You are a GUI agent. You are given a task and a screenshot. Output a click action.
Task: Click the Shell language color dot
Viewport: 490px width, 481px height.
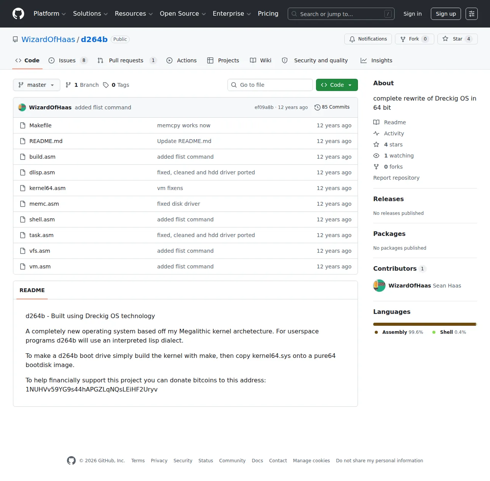434,332
